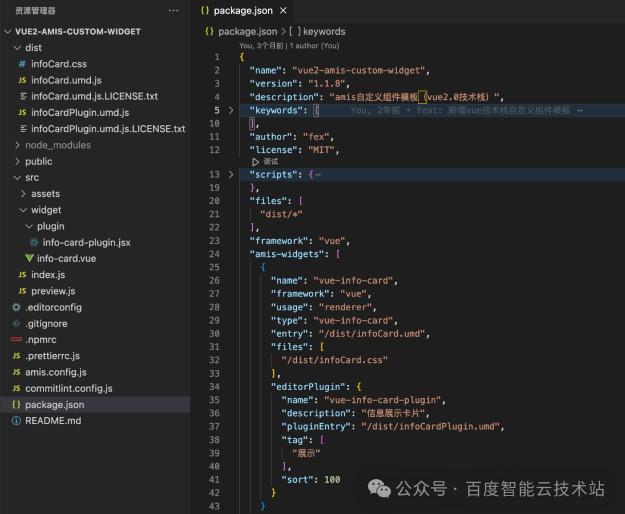Close the package.json tab
The width and height of the screenshot is (625, 514).
(283, 11)
